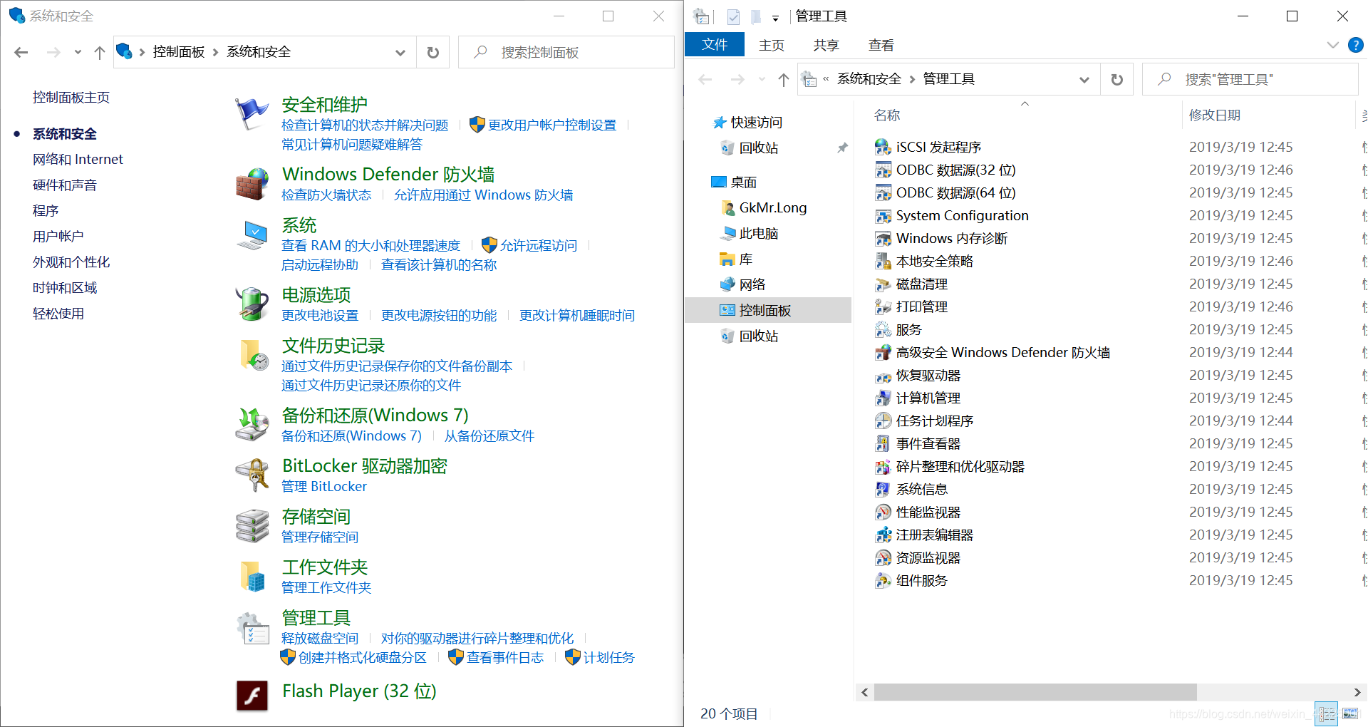The height and width of the screenshot is (727, 1368).
Task: Select the iSCSI 发起程序 icon
Action: (883, 147)
